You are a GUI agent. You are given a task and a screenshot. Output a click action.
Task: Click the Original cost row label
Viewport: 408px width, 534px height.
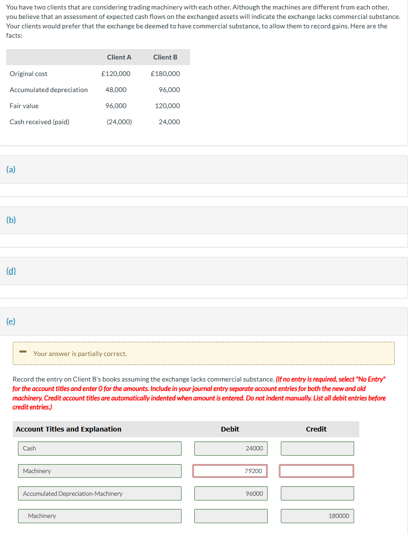point(28,74)
